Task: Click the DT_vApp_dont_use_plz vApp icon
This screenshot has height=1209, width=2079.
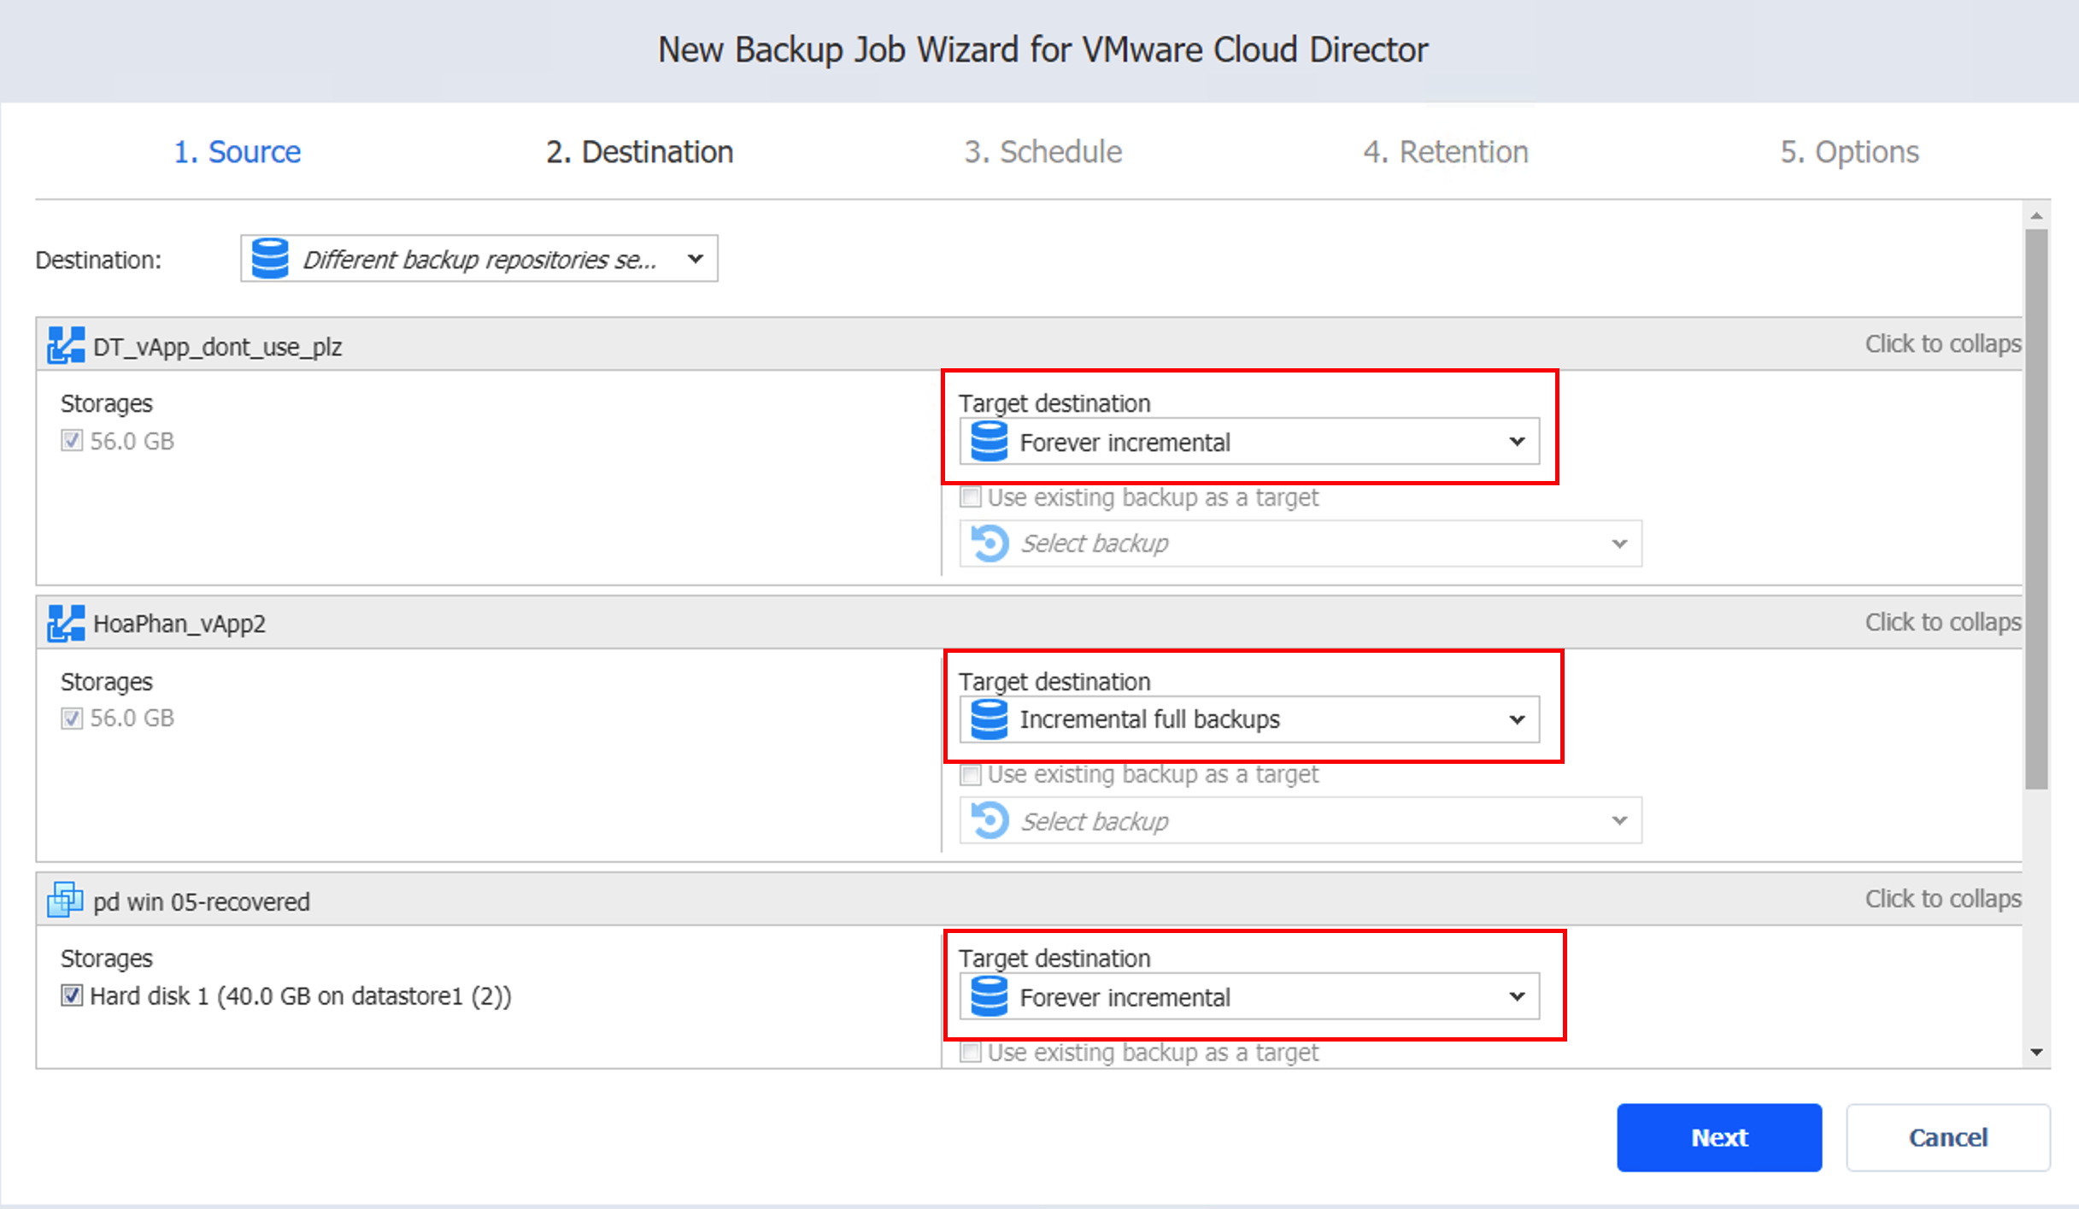Action: click(66, 345)
